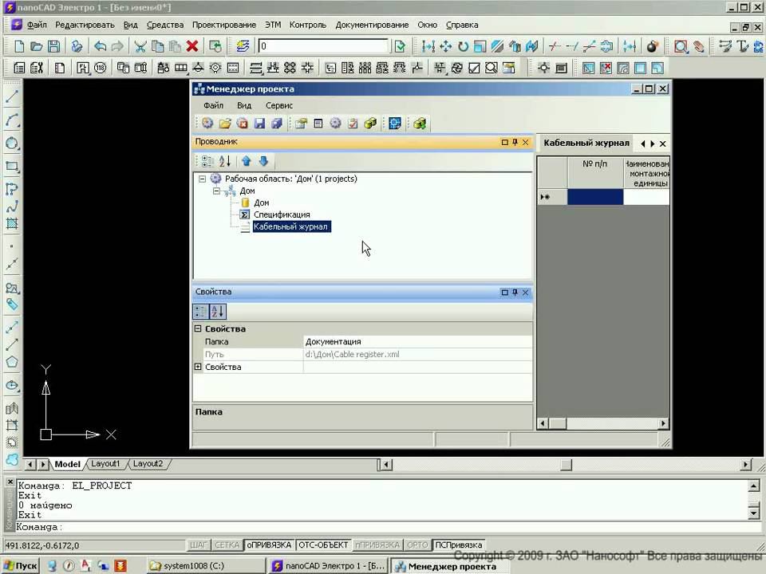Open Windows Пуск start button

(21, 566)
